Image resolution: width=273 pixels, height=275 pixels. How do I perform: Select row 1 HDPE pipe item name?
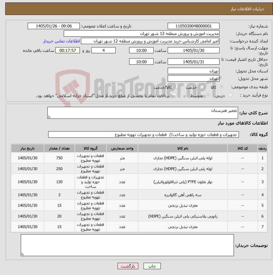[x=183, y=158]
